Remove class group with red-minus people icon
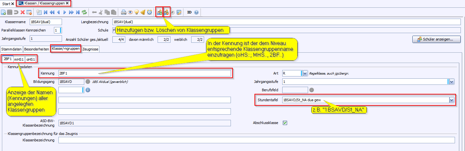Screen dimensions: 465x151 tap(166, 13)
